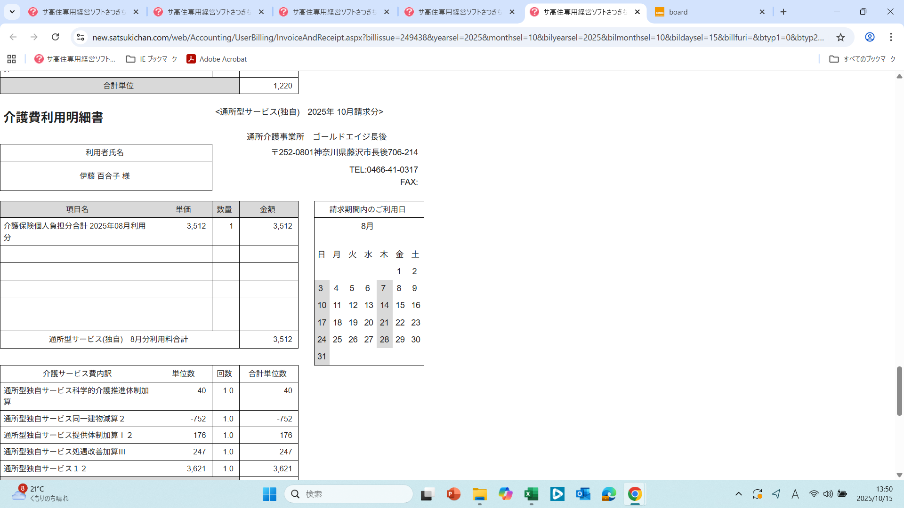
Task: Open Excel from the taskbar
Action: (531, 494)
